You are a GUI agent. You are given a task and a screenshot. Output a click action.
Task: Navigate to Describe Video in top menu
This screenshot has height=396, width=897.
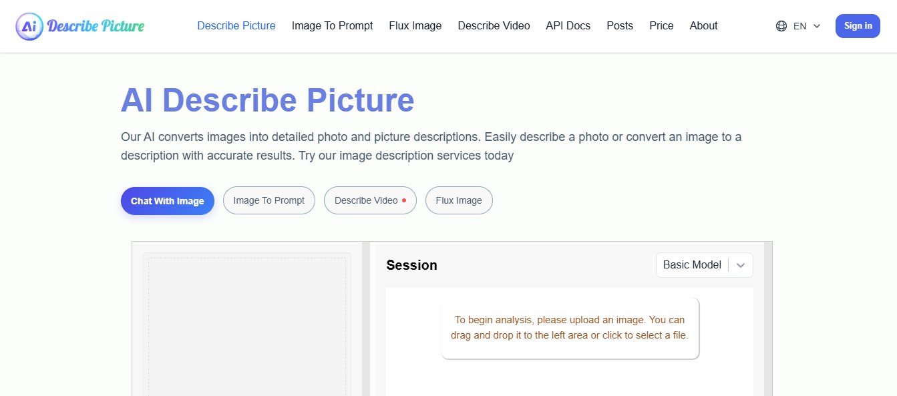pyautogui.click(x=494, y=26)
